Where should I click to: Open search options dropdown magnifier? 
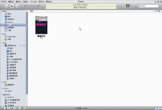point(140,6)
